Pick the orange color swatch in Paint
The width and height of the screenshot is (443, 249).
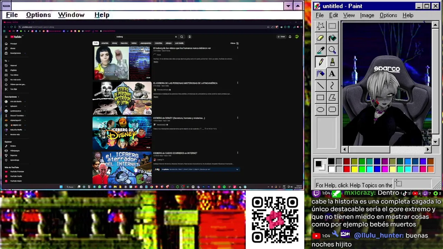coord(431,169)
